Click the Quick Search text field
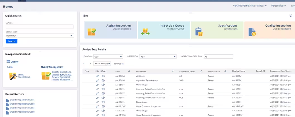The width and height of the screenshot is (295, 117). tap(39, 27)
